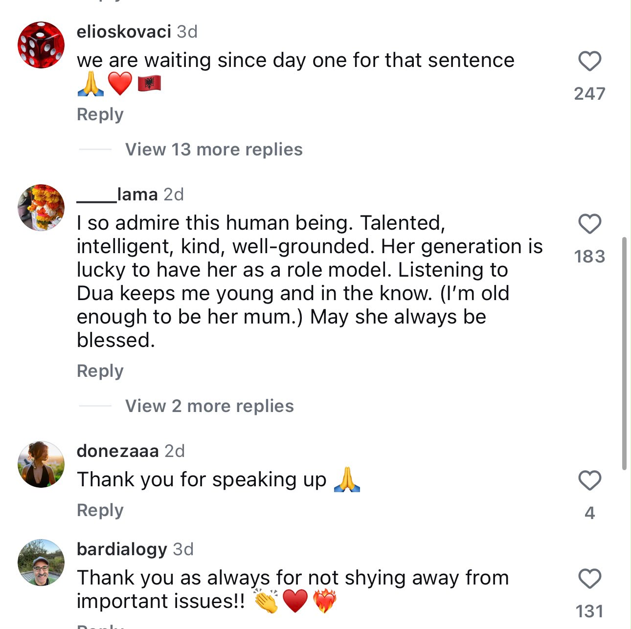Open donezaaa's profile photo
The height and width of the screenshot is (629, 631).
point(41,464)
